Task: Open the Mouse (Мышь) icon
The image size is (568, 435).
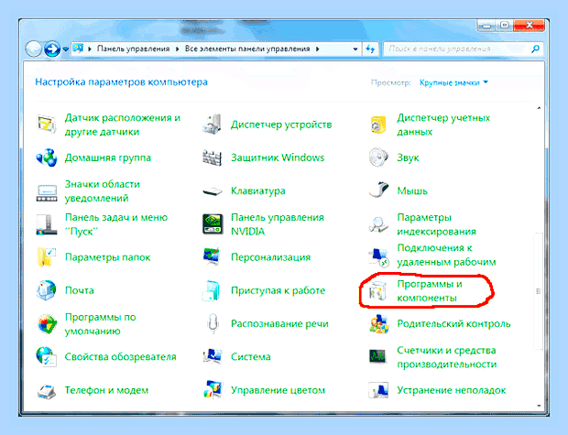Action: 378,190
